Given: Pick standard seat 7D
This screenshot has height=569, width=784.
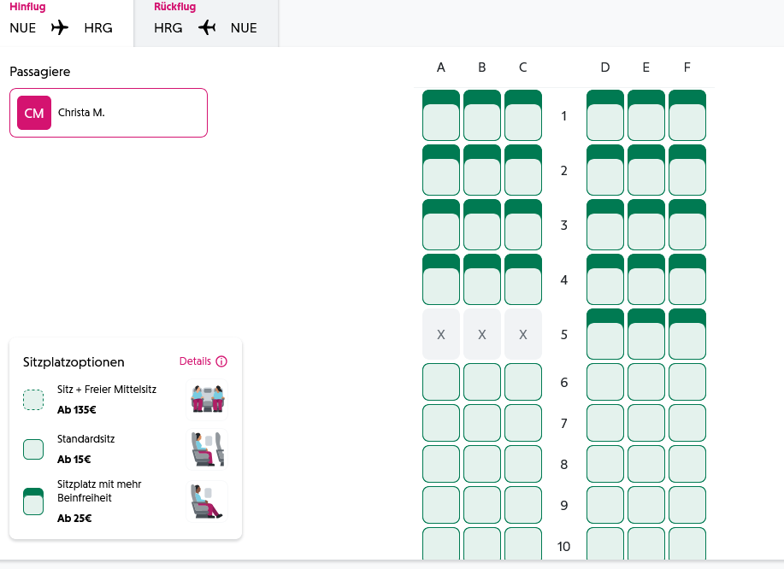Looking at the screenshot, I should 605,423.
